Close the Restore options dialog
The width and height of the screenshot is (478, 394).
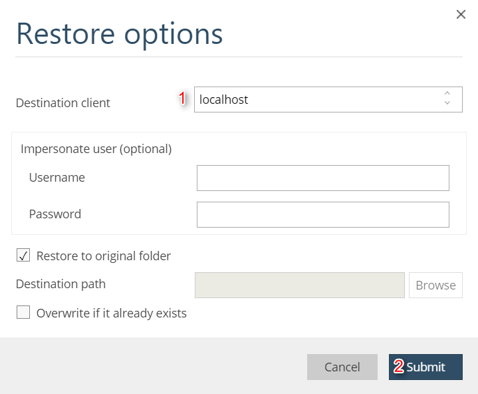tap(461, 15)
